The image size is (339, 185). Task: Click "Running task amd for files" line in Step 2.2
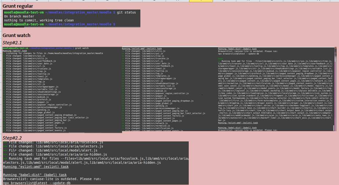coord(96,159)
